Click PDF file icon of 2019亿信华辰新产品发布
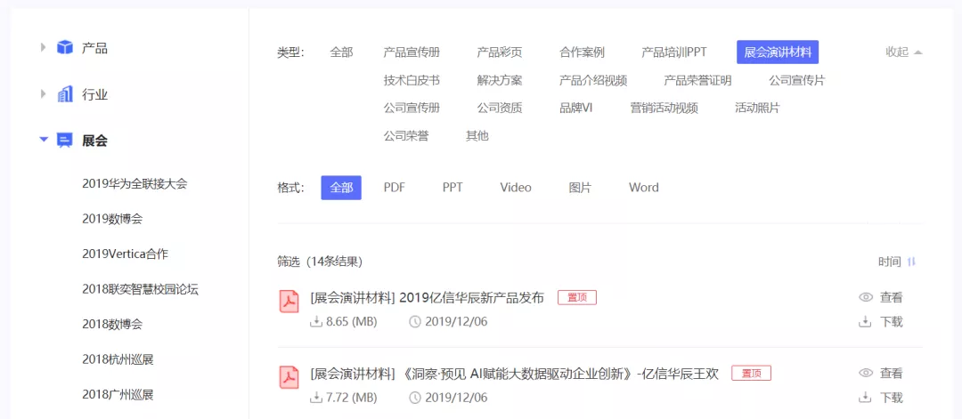This screenshot has width=962, height=419. tap(289, 302)
